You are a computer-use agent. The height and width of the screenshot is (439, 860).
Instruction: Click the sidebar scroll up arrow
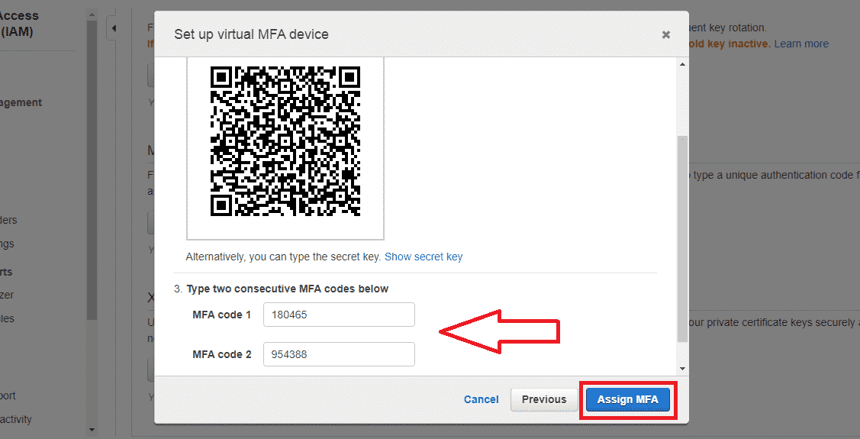click(x=92, y=15)
